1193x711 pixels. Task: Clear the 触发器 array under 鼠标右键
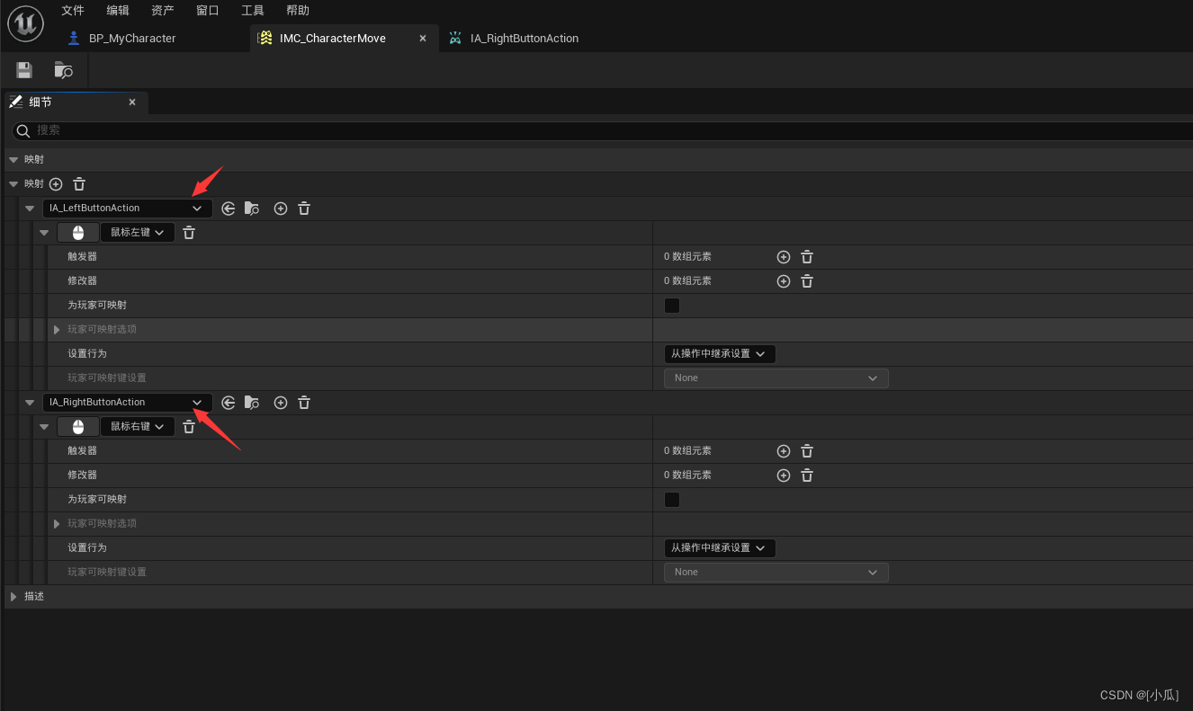[807, 451]
